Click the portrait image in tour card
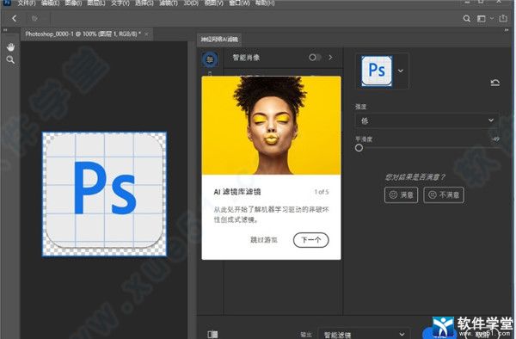 271,126
